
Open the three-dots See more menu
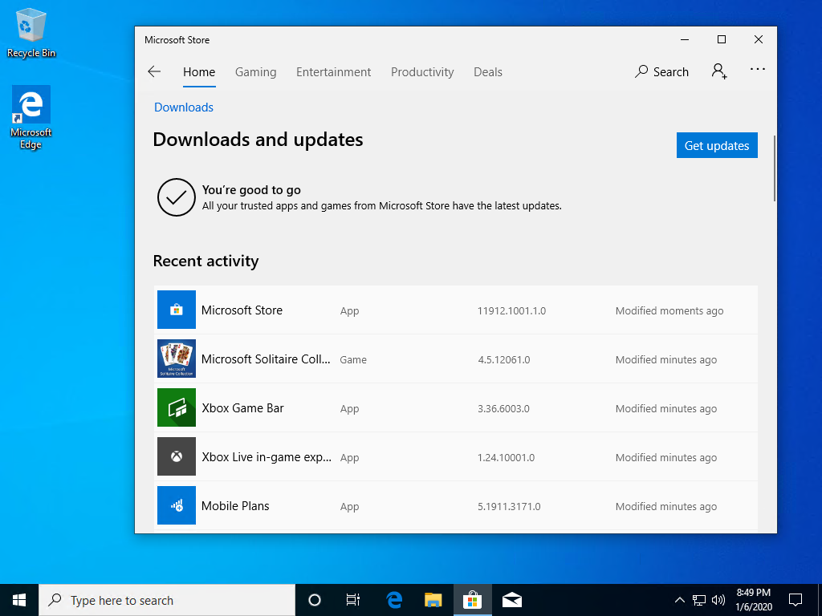(x=758, y=69)
